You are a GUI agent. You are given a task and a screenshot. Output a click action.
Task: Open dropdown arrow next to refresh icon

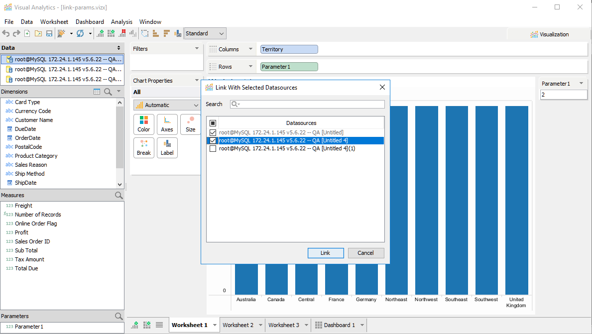tap(90, 33)
